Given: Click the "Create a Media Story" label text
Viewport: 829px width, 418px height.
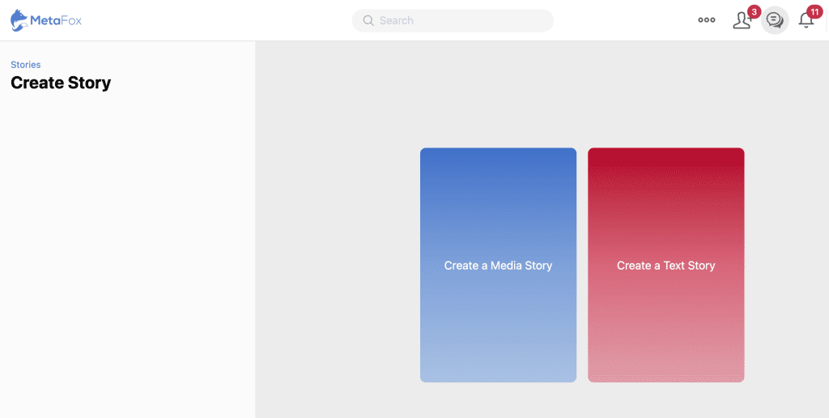Looking at the screenshot, I should click(498, 266).
